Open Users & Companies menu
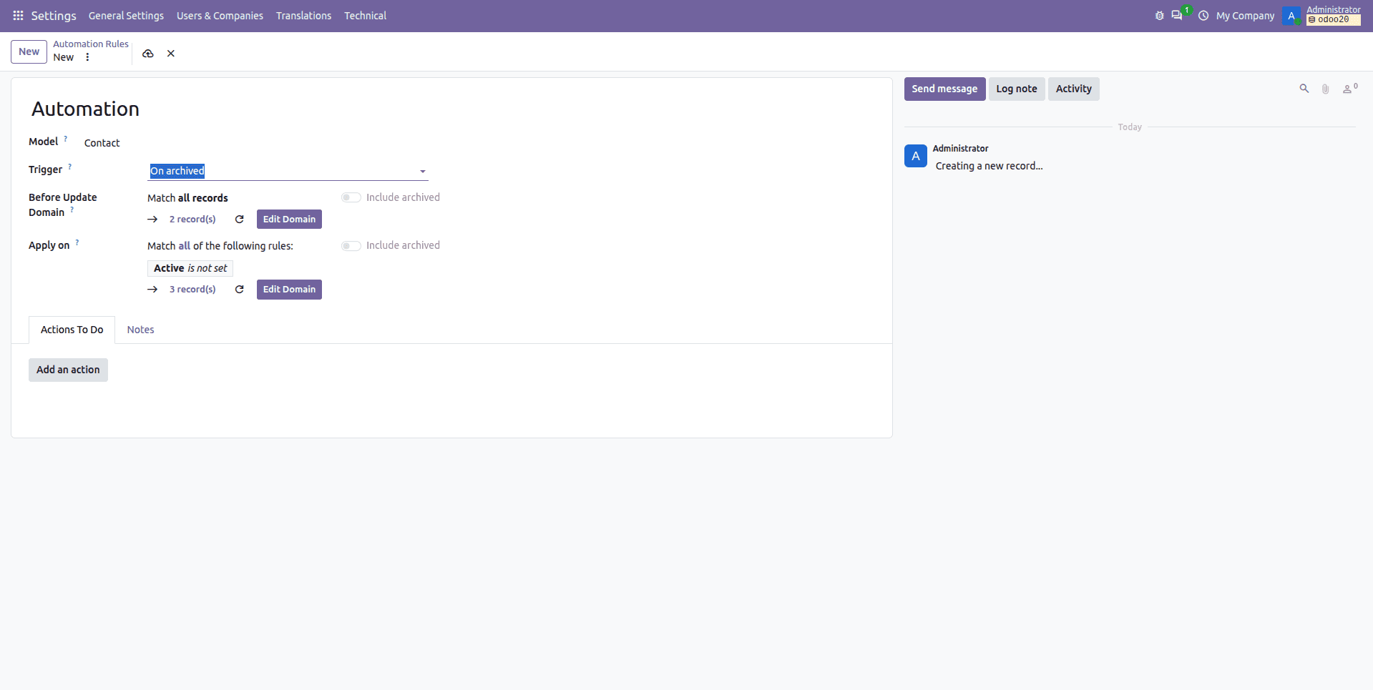1373x690 pixels. (x=220, y=16)
